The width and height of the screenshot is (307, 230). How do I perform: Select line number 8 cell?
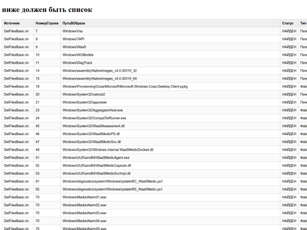coord(47,39)
